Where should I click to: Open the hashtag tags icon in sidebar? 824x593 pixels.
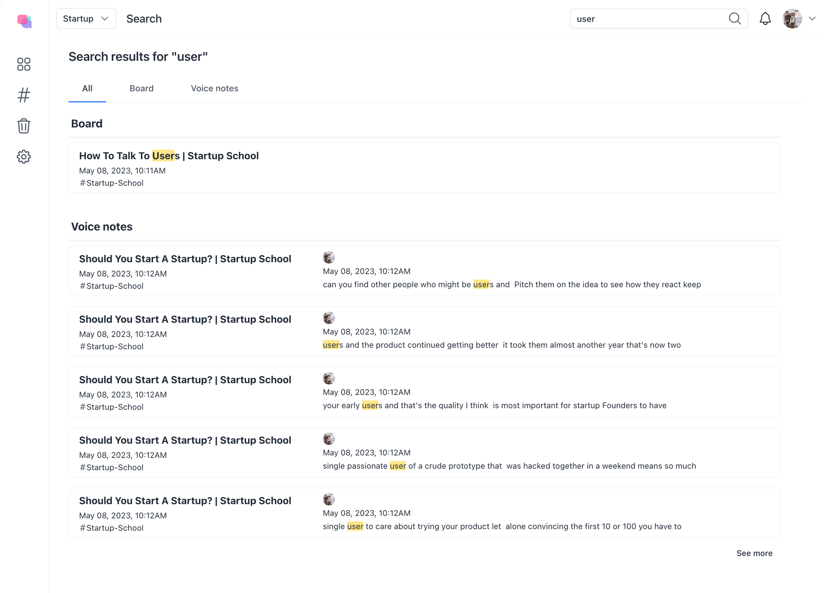[x=24, y=95]
